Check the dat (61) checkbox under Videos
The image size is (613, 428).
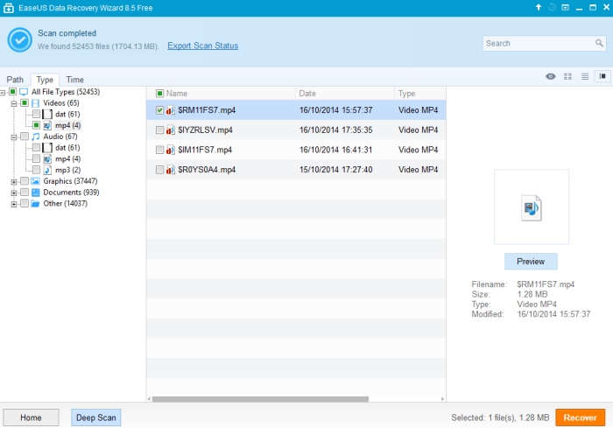click(36, 114)
